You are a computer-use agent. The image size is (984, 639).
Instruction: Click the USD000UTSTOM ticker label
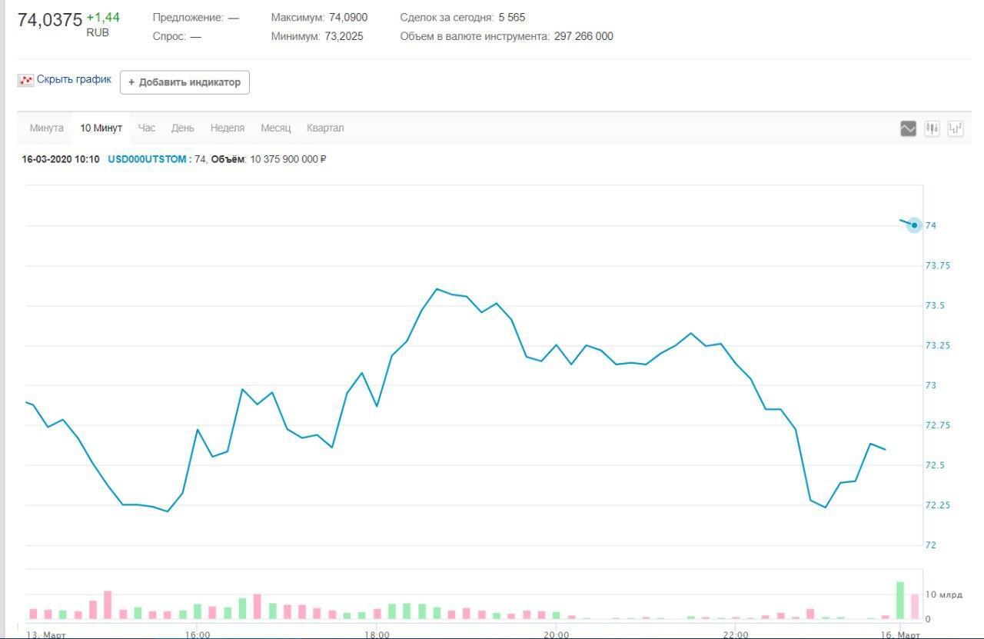(x=147, y=159)
